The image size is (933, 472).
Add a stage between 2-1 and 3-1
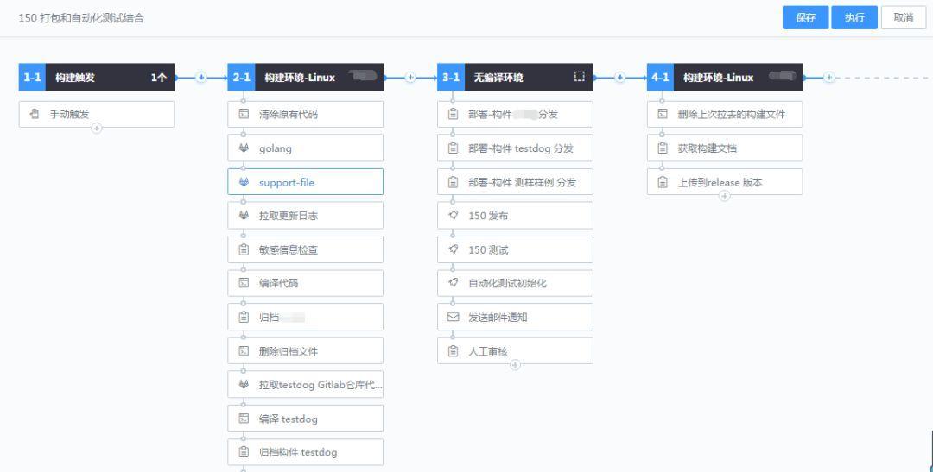(x=410, y=78)
